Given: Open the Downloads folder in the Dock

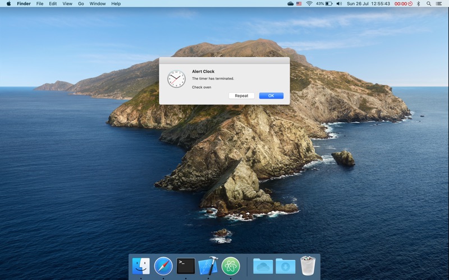Looking at the screenshot, I should (x=286, y=266).
